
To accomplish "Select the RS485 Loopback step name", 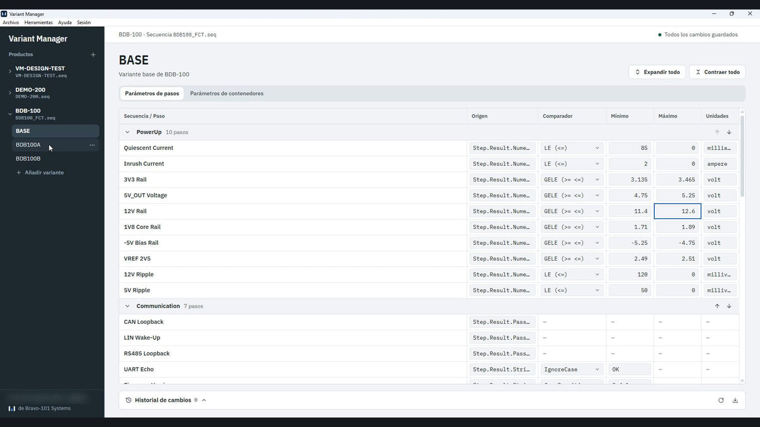I will pyautogui.click(x=147, y=354).
